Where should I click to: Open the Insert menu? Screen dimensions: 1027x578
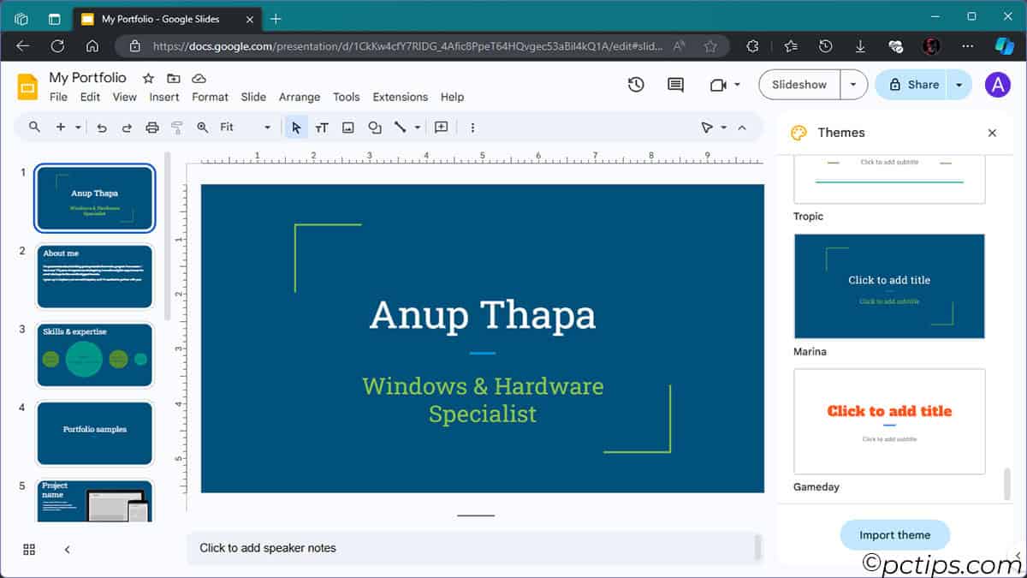tap(164, 97)
